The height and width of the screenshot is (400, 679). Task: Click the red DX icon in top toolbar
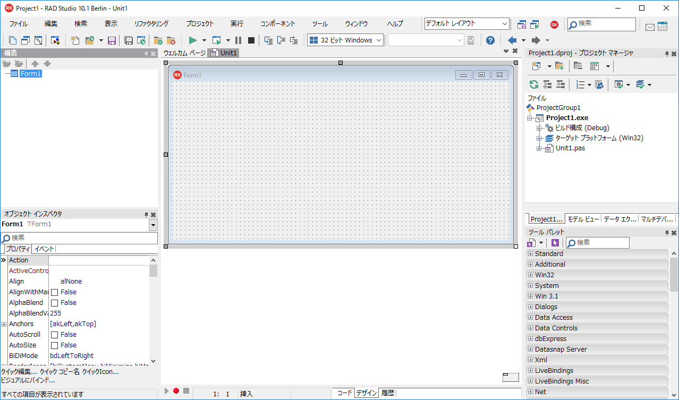(554, 24)
